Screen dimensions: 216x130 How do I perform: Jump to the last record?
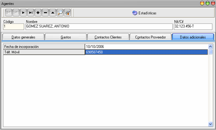pos(31,13)
